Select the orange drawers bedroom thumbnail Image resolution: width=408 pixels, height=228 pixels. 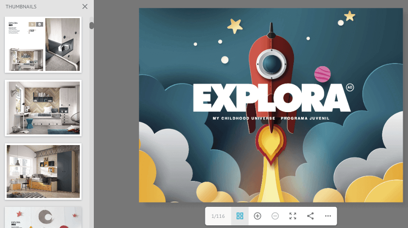43,171
